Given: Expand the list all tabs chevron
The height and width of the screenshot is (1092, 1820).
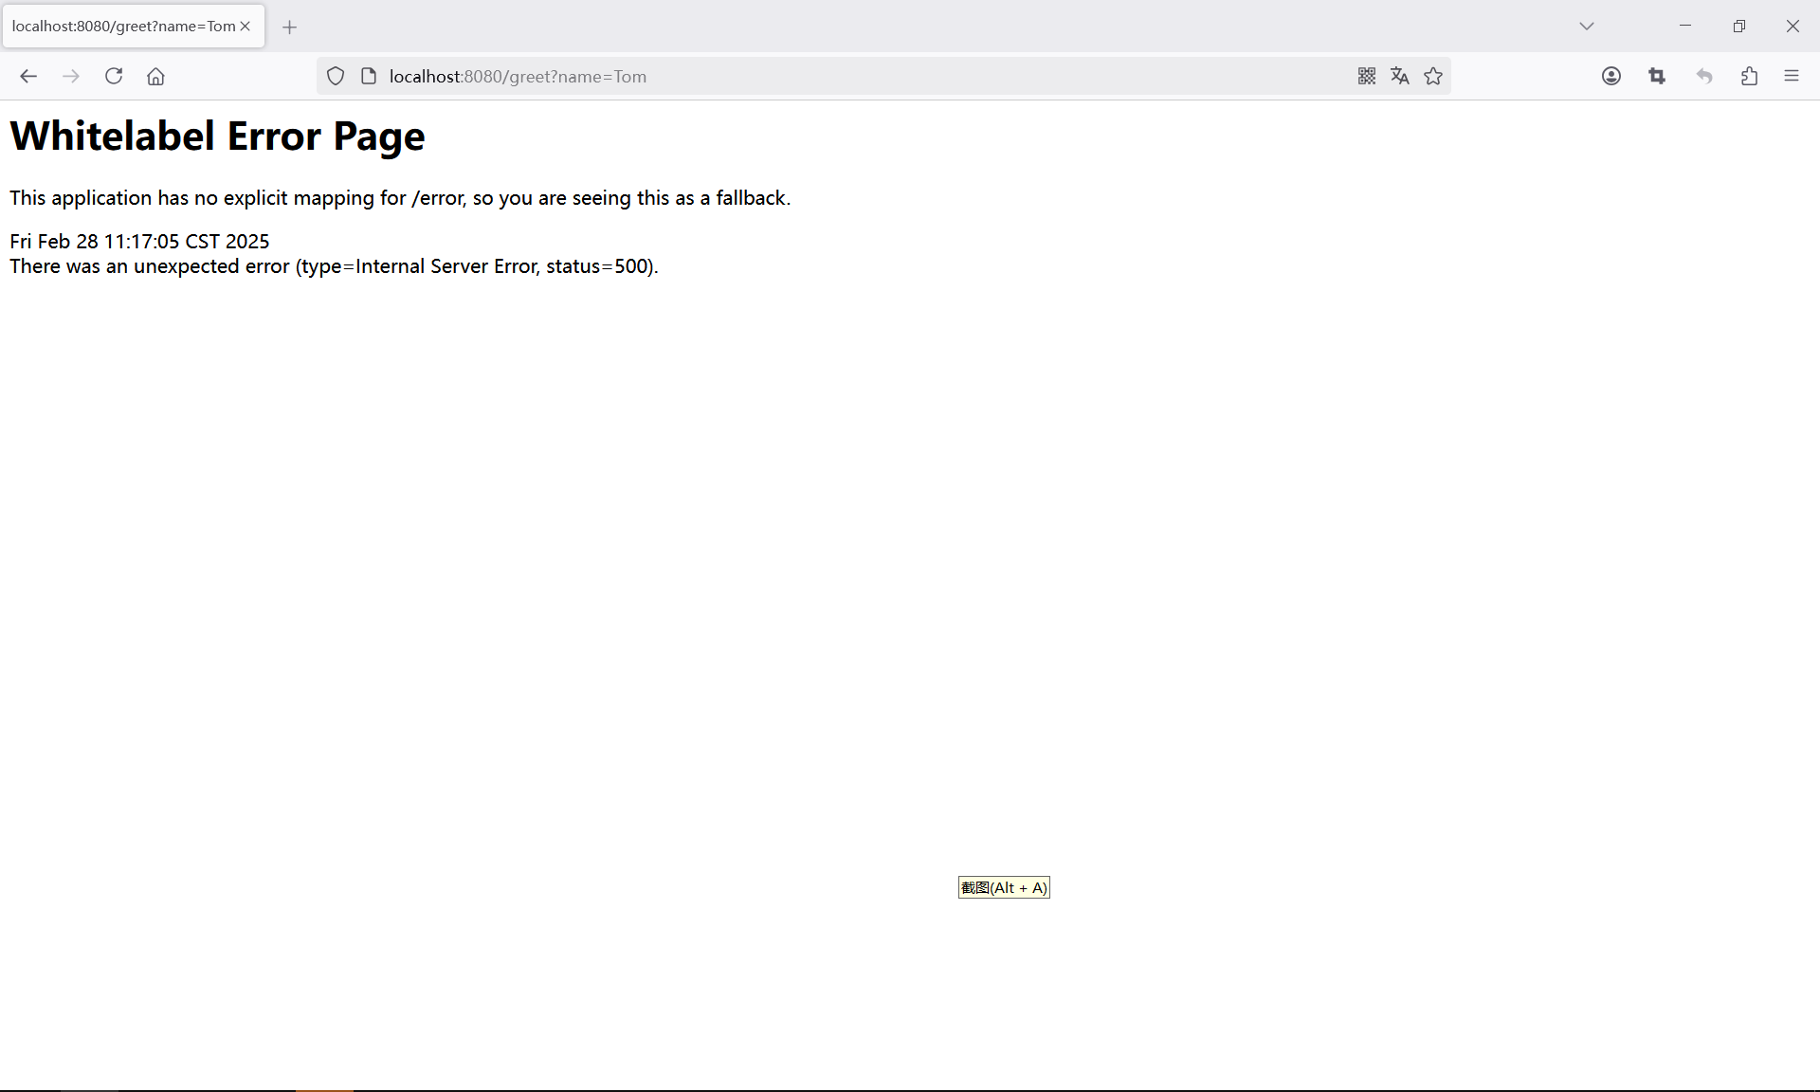Looking at the screenshot, I should pos(1586,26).
